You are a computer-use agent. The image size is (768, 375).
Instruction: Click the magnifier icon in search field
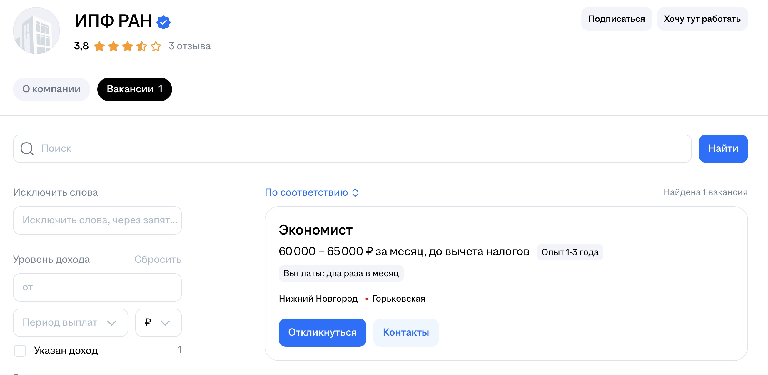[27, 148]
